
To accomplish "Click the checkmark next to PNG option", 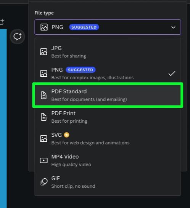I will click(x=172, y=74).
